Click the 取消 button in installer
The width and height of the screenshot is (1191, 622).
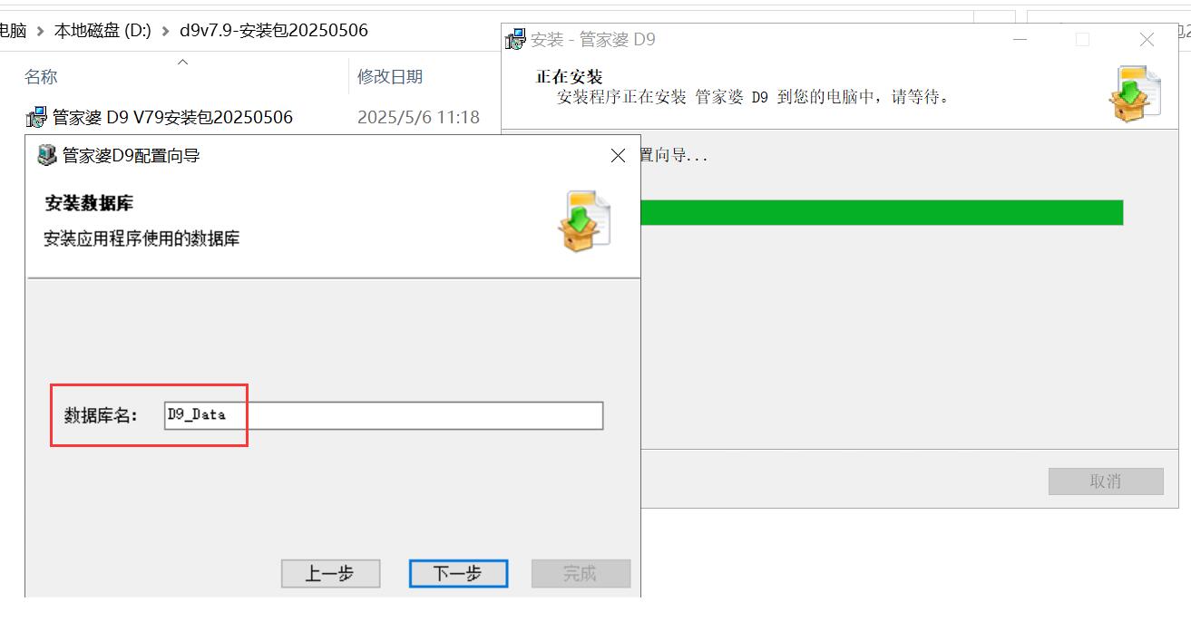pos(1106,481)
